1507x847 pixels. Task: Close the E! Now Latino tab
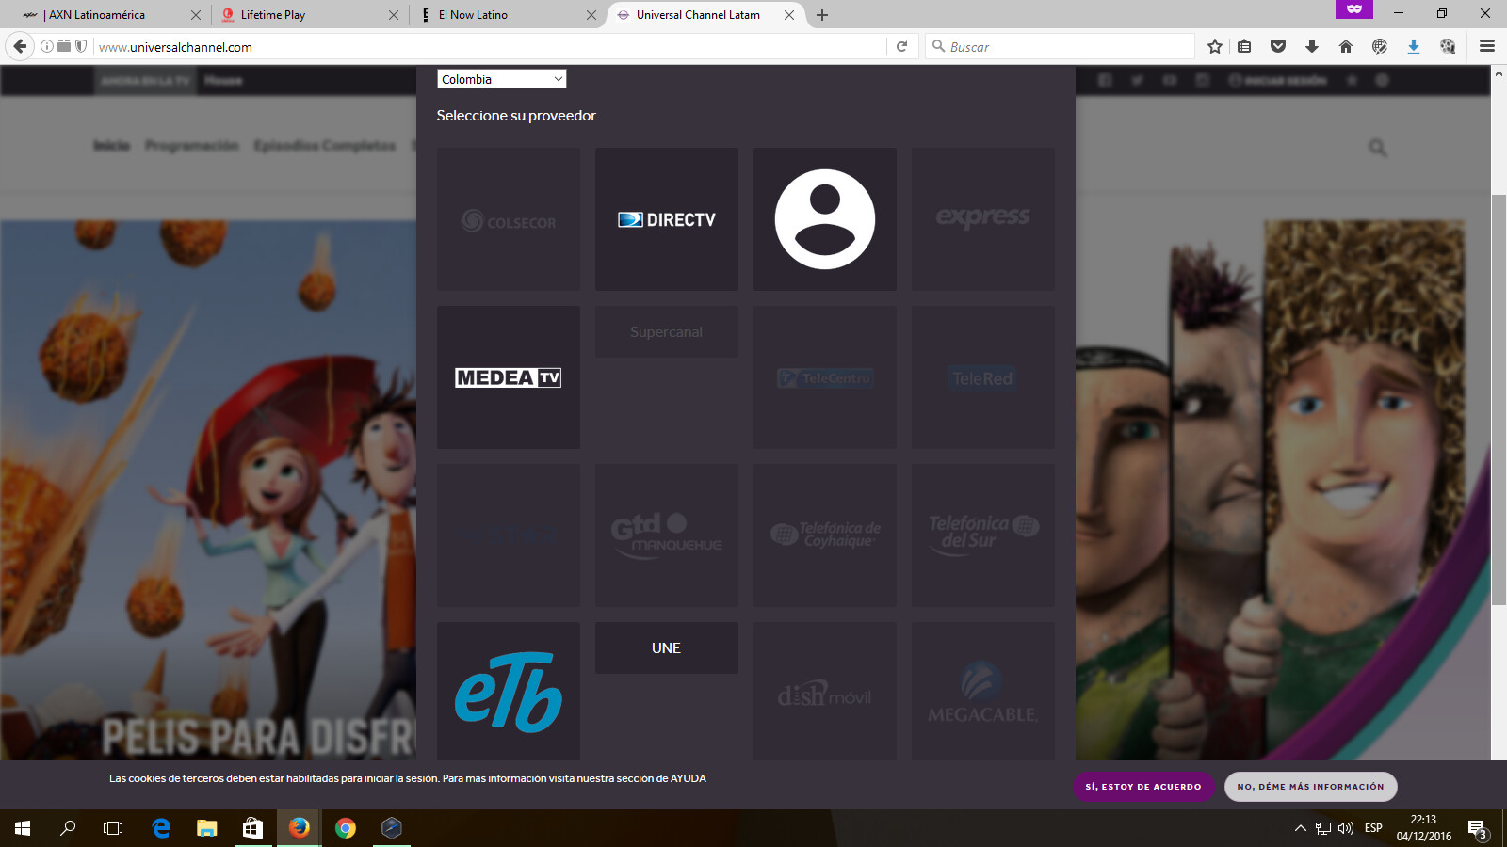(x=591, y=15)
